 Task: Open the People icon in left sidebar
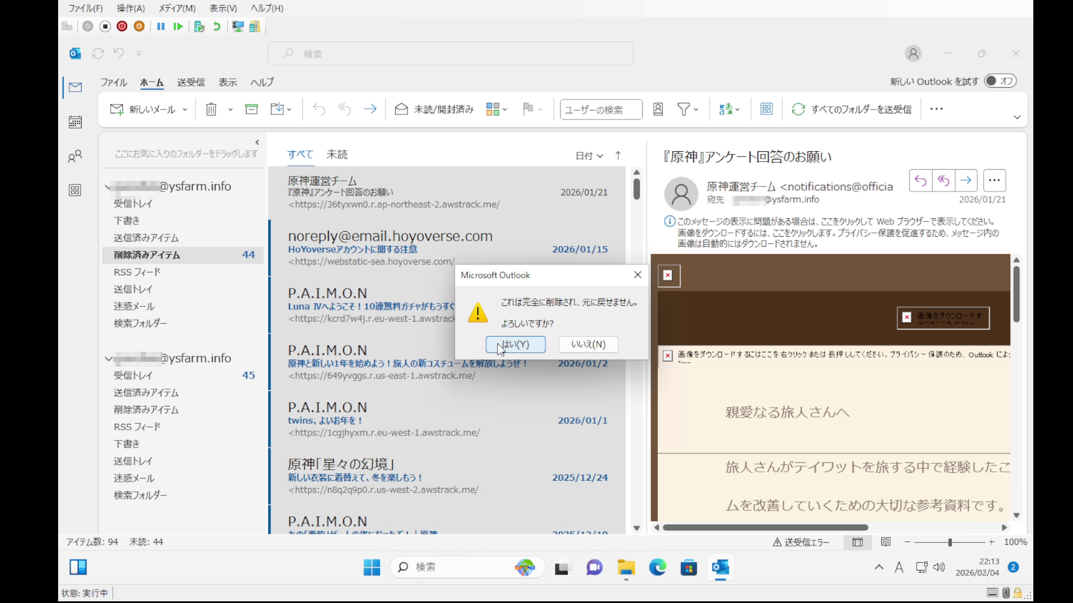coord(75,156)
